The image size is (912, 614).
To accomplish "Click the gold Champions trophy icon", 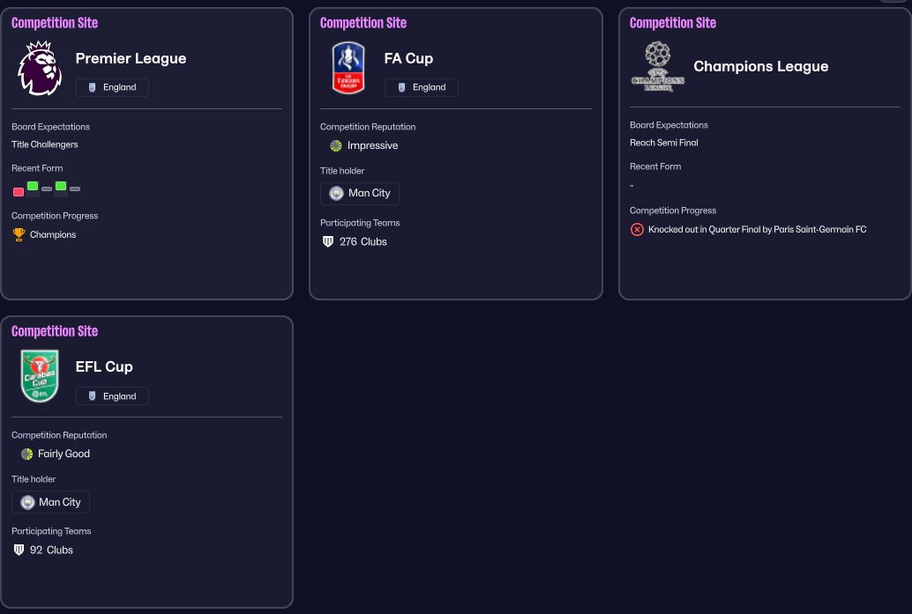I will click(19, 234).
